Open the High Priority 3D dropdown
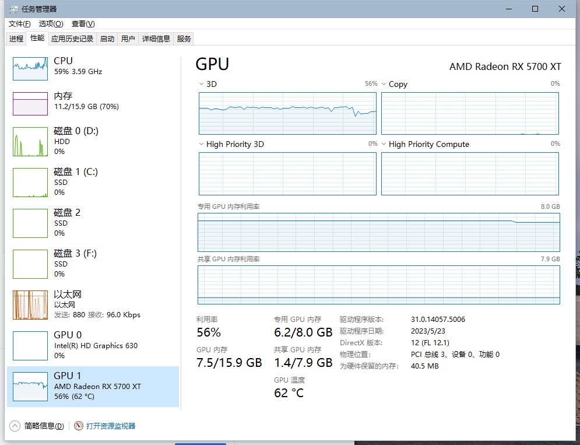The image size is (580, 445). (x=202, y=144)
